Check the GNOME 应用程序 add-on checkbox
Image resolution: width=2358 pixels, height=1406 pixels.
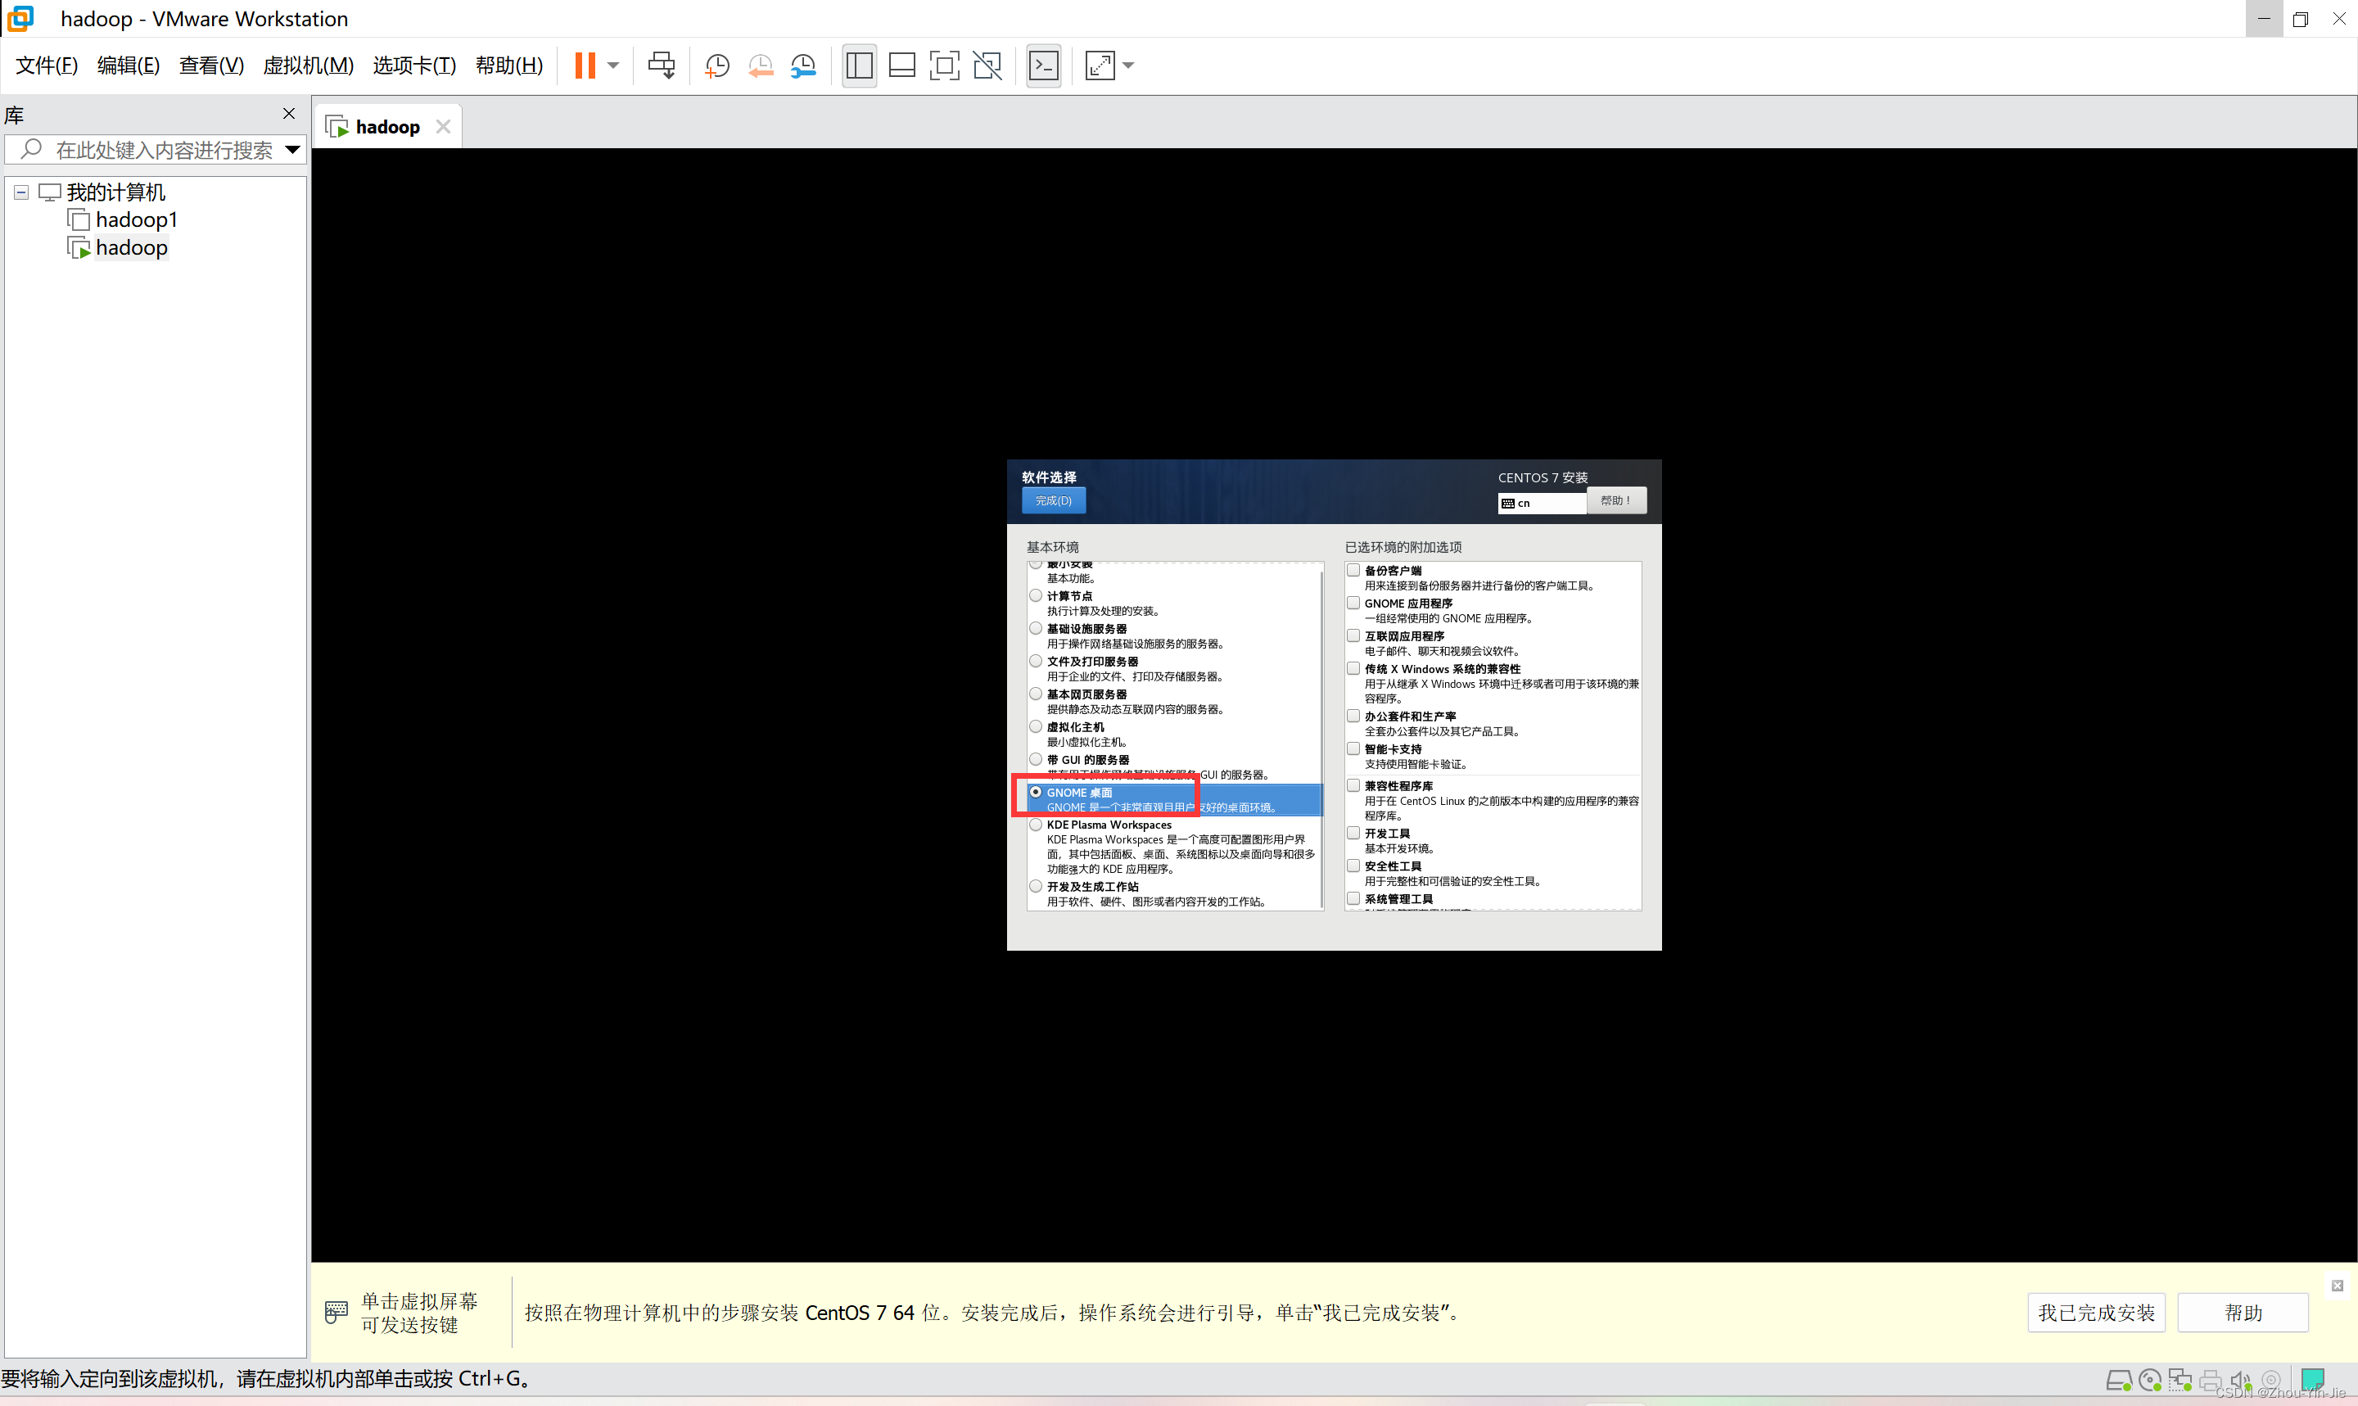point(1353,603)
